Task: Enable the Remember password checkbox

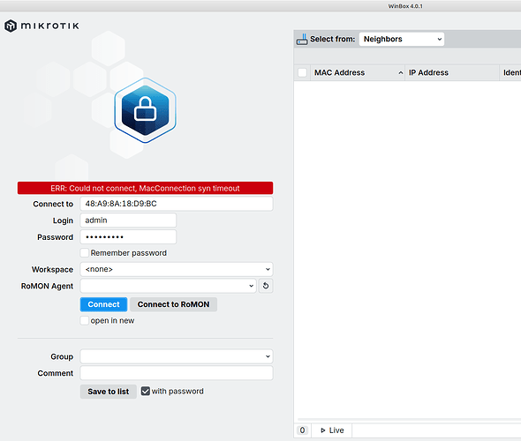Action: (85, 253)
